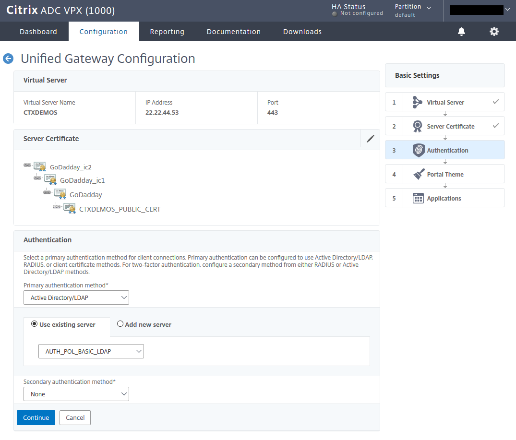The width and height of the screenshot is (516, 440).
Task: Switch to the Configuration tab
Action: click(x=104, y=32)
